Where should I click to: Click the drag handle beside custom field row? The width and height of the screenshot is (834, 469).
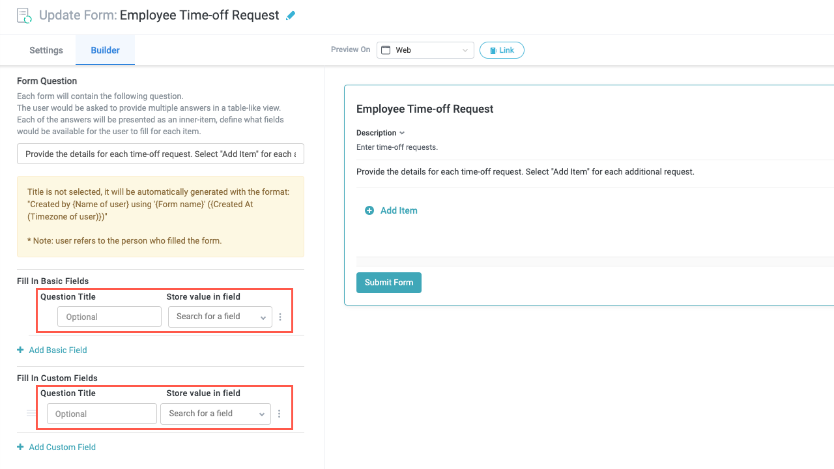click(x=31, y=413)
